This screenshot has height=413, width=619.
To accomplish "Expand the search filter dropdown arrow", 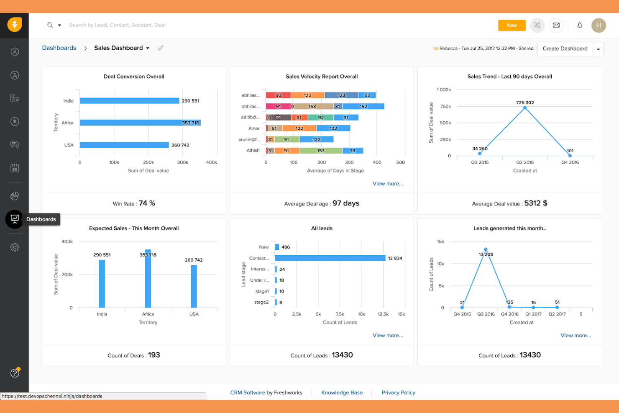I will click(x=60, y=25).
